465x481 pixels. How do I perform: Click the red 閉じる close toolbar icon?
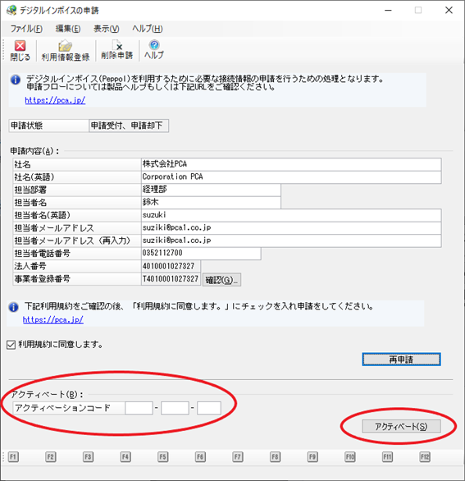20,46
